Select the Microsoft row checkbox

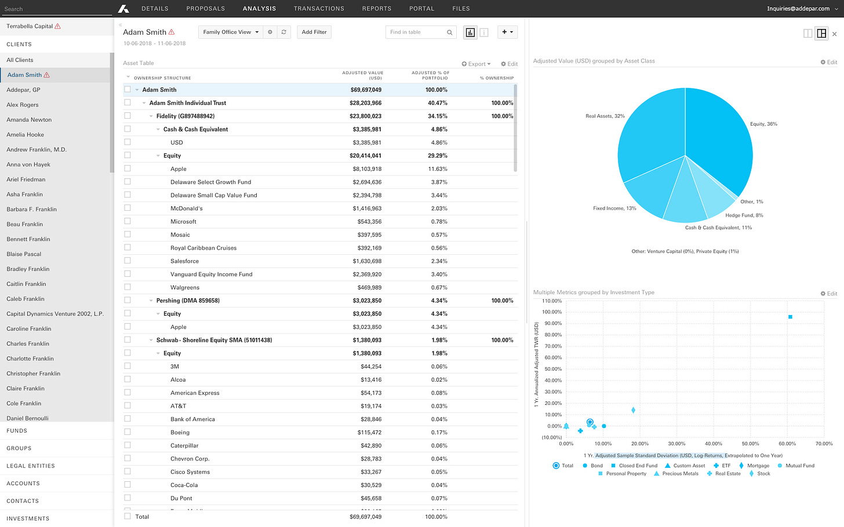pos(128,221)
